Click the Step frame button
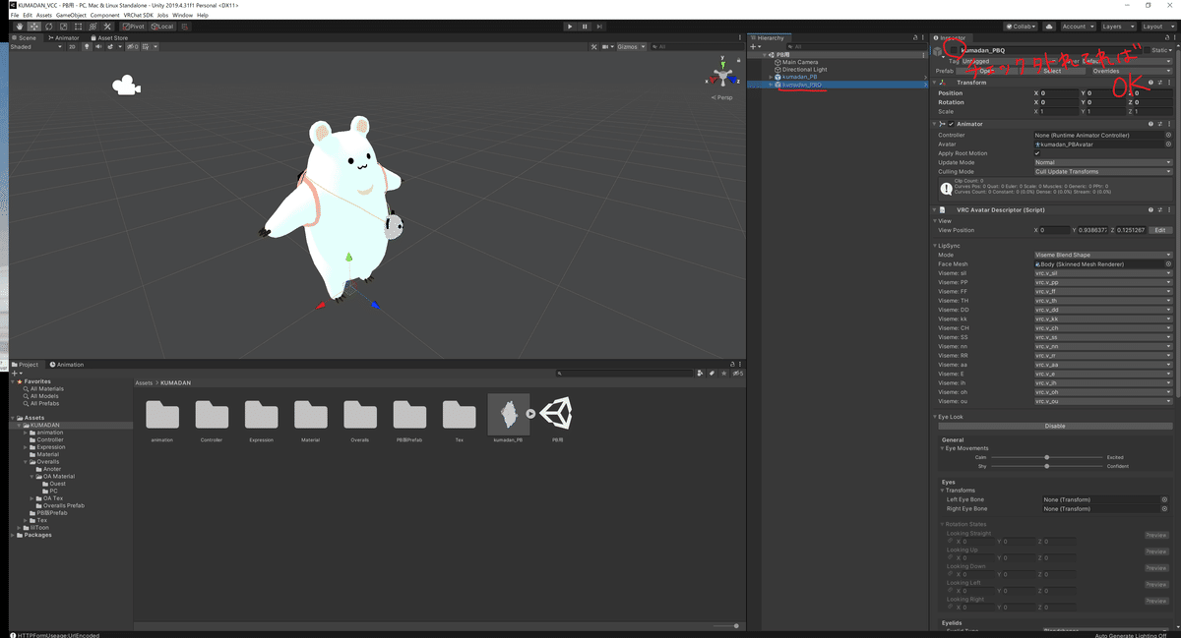Image resolution: width=1181 pixels, height=638 pixels. 599,27
